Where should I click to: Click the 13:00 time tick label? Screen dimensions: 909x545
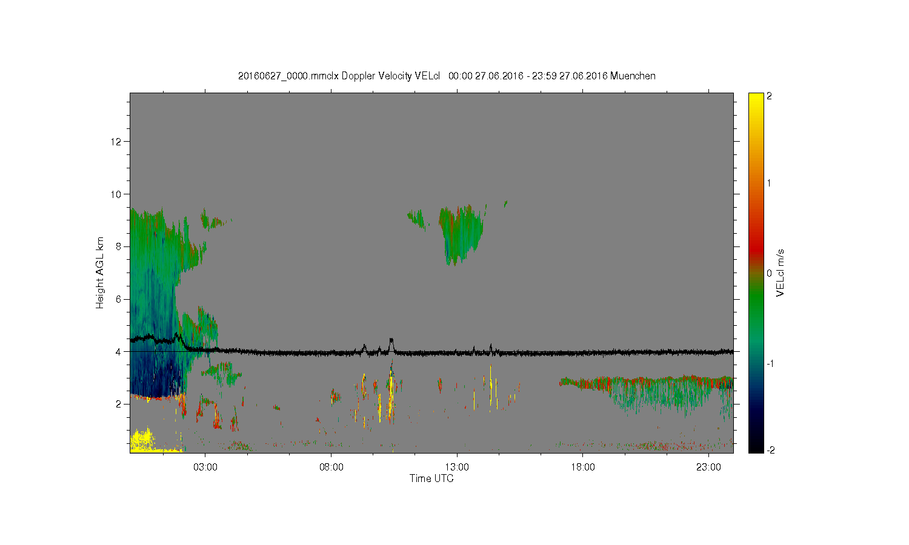(x=457, y=467)
